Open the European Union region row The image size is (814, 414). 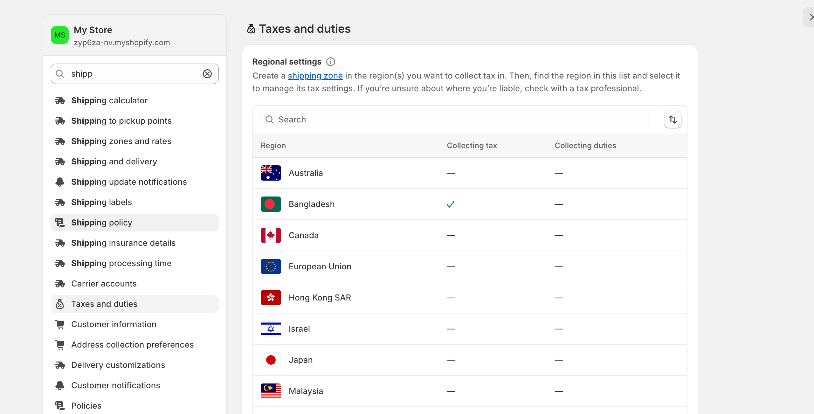pos(470,266)
